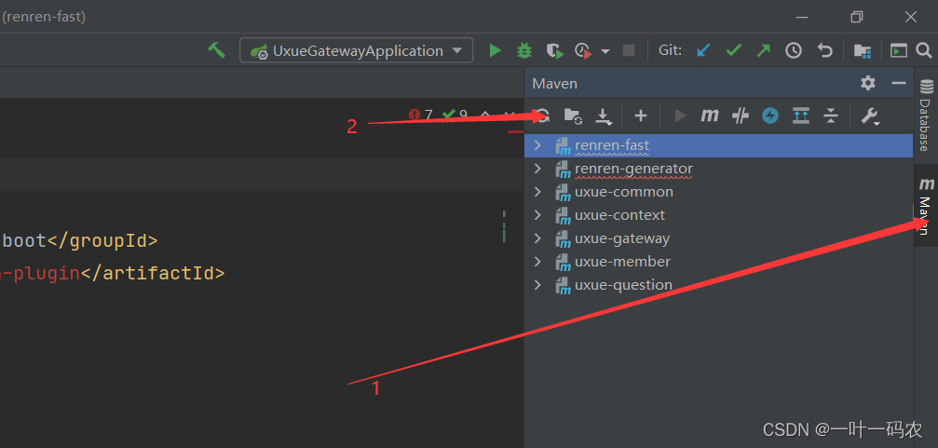Expand the uxue-context module
This screenshot has height=448, width=938.
[537, 215]
